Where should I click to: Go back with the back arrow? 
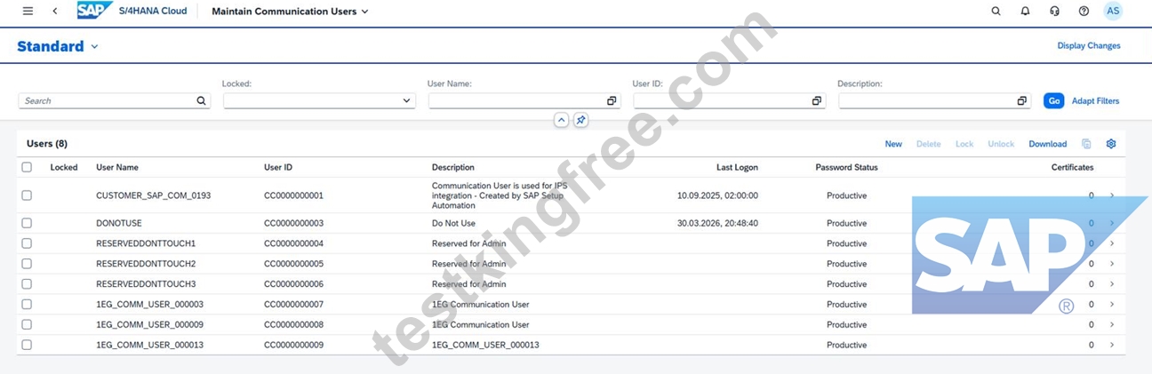(x=55, y=12)
